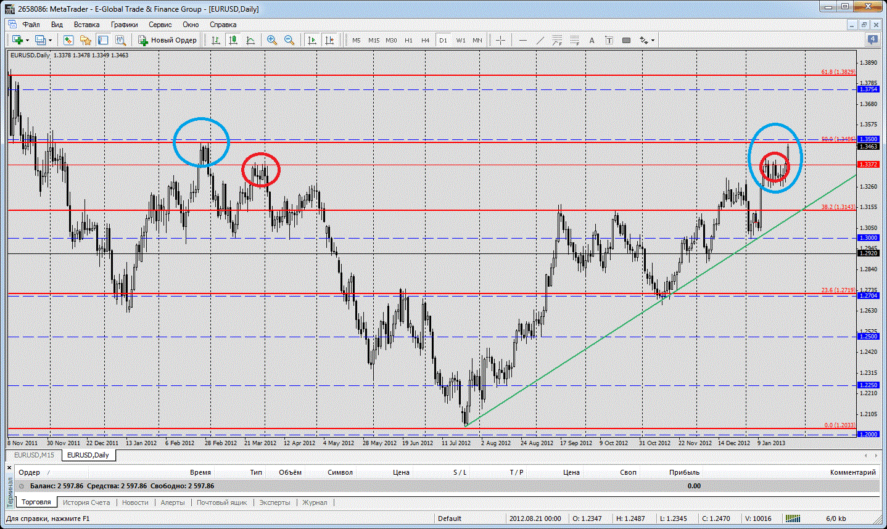Switch to the EURUSD,M15 chart tab

click(x=34, y=455)
